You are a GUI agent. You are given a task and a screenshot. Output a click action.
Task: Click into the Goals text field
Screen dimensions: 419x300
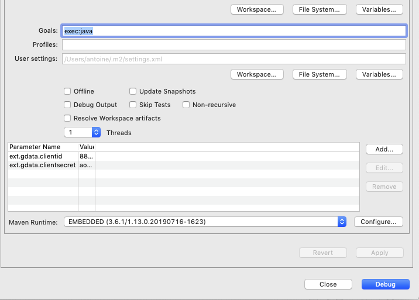(x=234, y=30)
